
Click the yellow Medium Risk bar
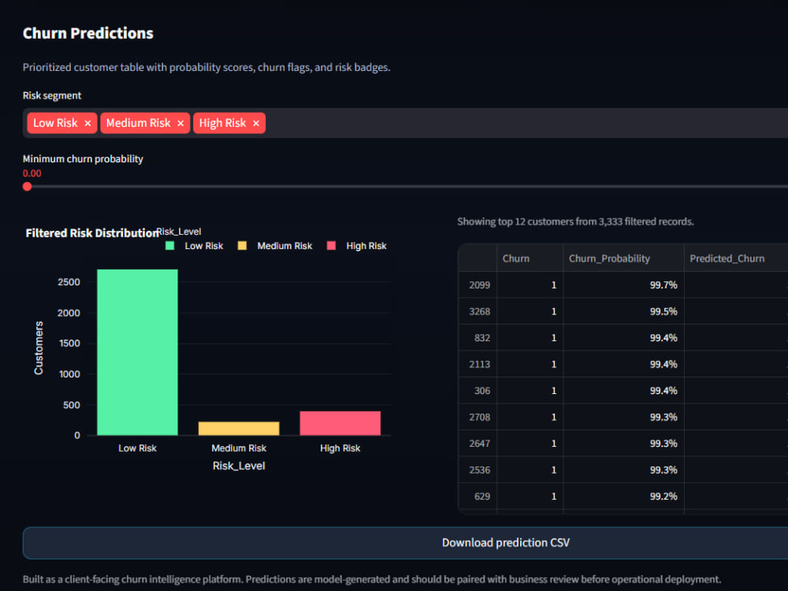(239, 429)
